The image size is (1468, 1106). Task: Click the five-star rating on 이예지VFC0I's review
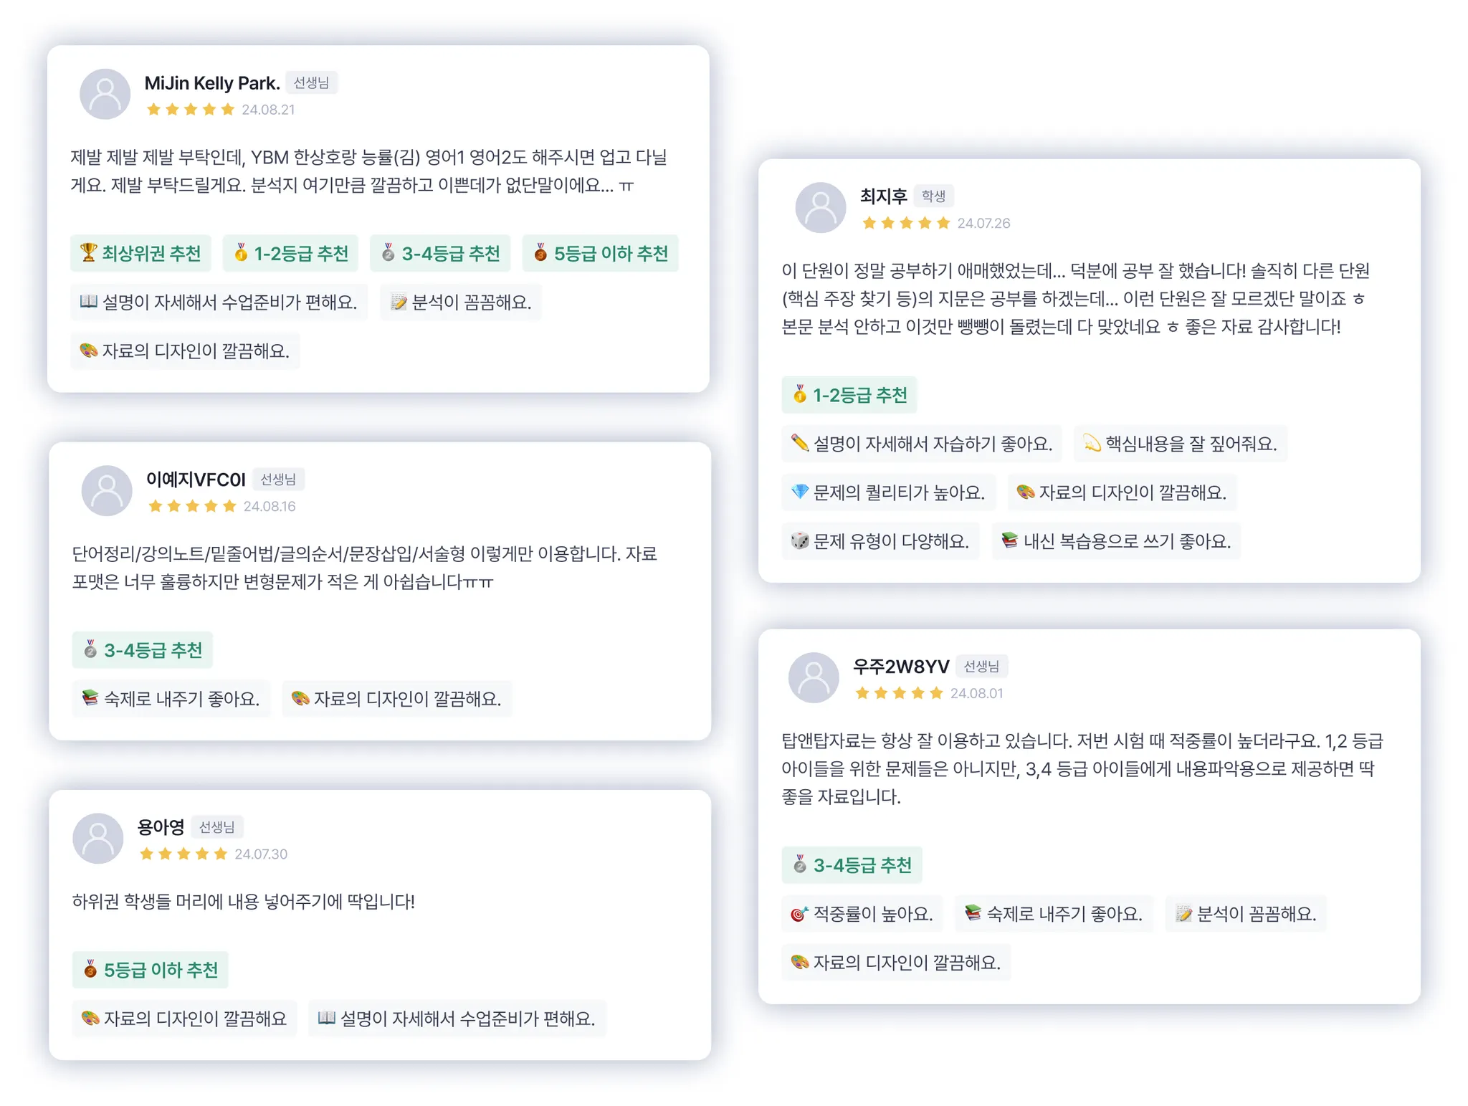(x=192, y=506)
